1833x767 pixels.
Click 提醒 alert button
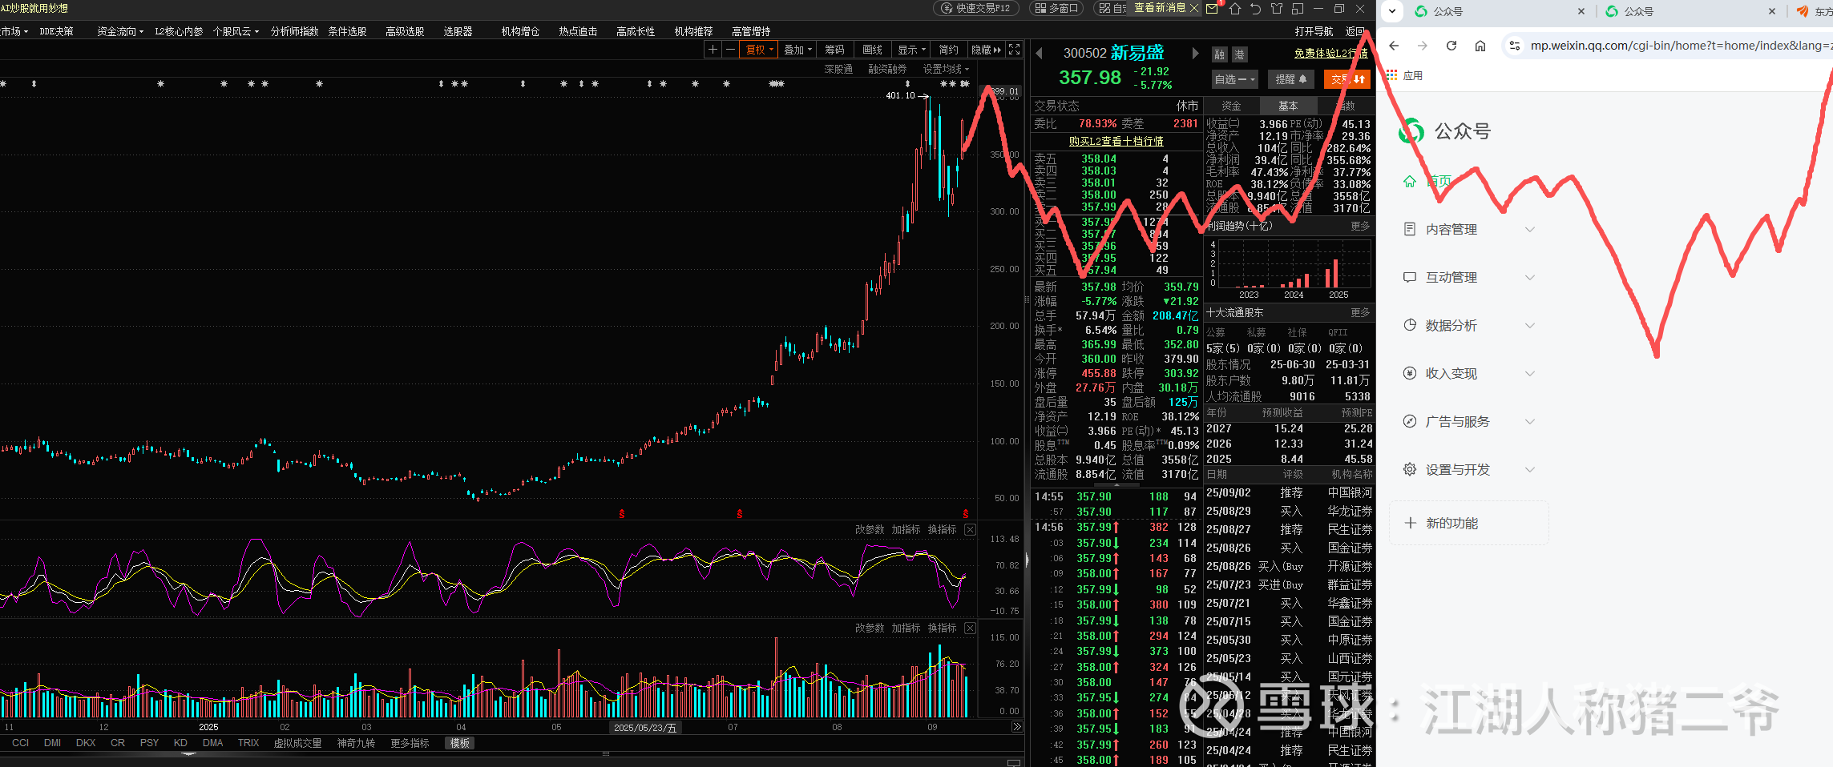coord(1291,79)
